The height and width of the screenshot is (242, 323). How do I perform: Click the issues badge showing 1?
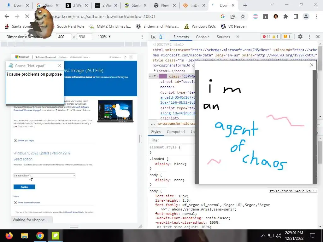click(287, 37)
